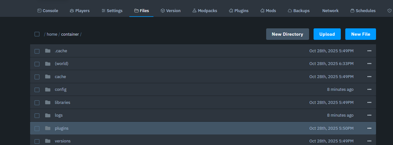The image size is (393, 145).
Task: Switch to the Console tab
Action: 48,11
